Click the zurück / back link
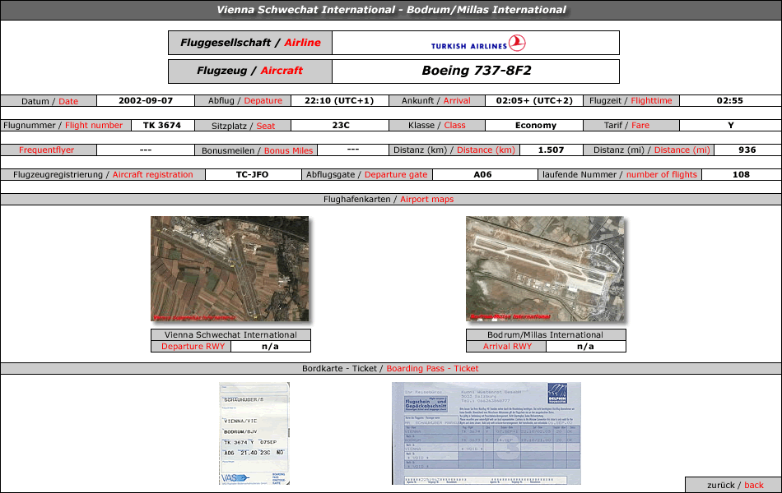This screenshot has height=493, width=782. pos(734,485)
